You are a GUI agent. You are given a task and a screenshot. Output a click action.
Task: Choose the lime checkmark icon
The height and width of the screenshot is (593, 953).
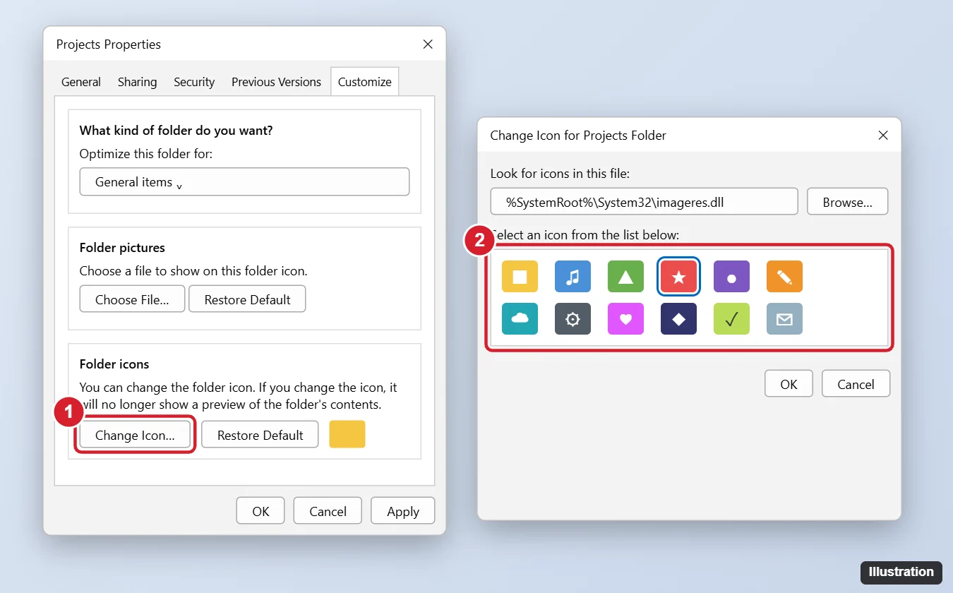[731, 319]
